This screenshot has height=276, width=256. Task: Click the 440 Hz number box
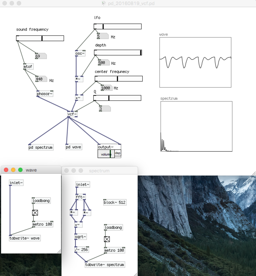pos(40,79)
